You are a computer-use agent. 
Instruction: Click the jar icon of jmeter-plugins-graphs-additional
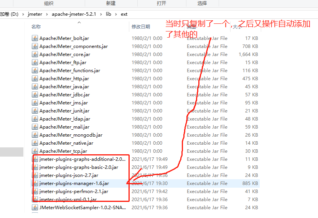coord(35,159)
